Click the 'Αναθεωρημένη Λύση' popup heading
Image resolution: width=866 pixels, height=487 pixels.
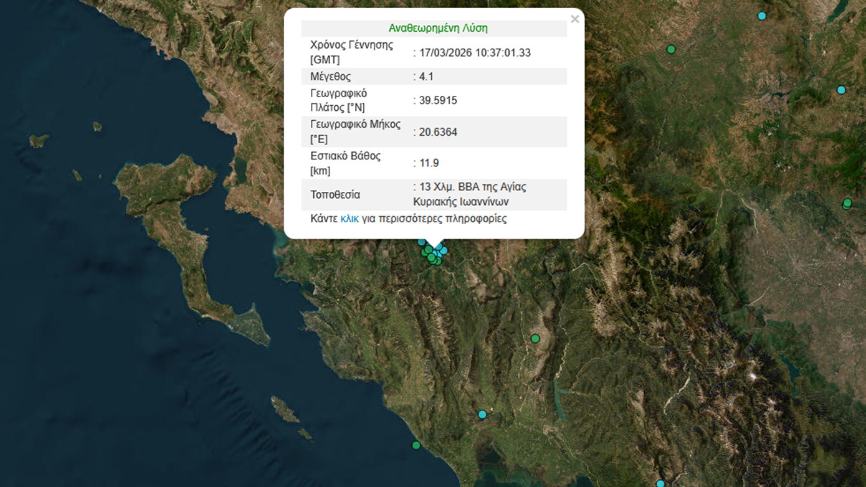click(438, 28)
